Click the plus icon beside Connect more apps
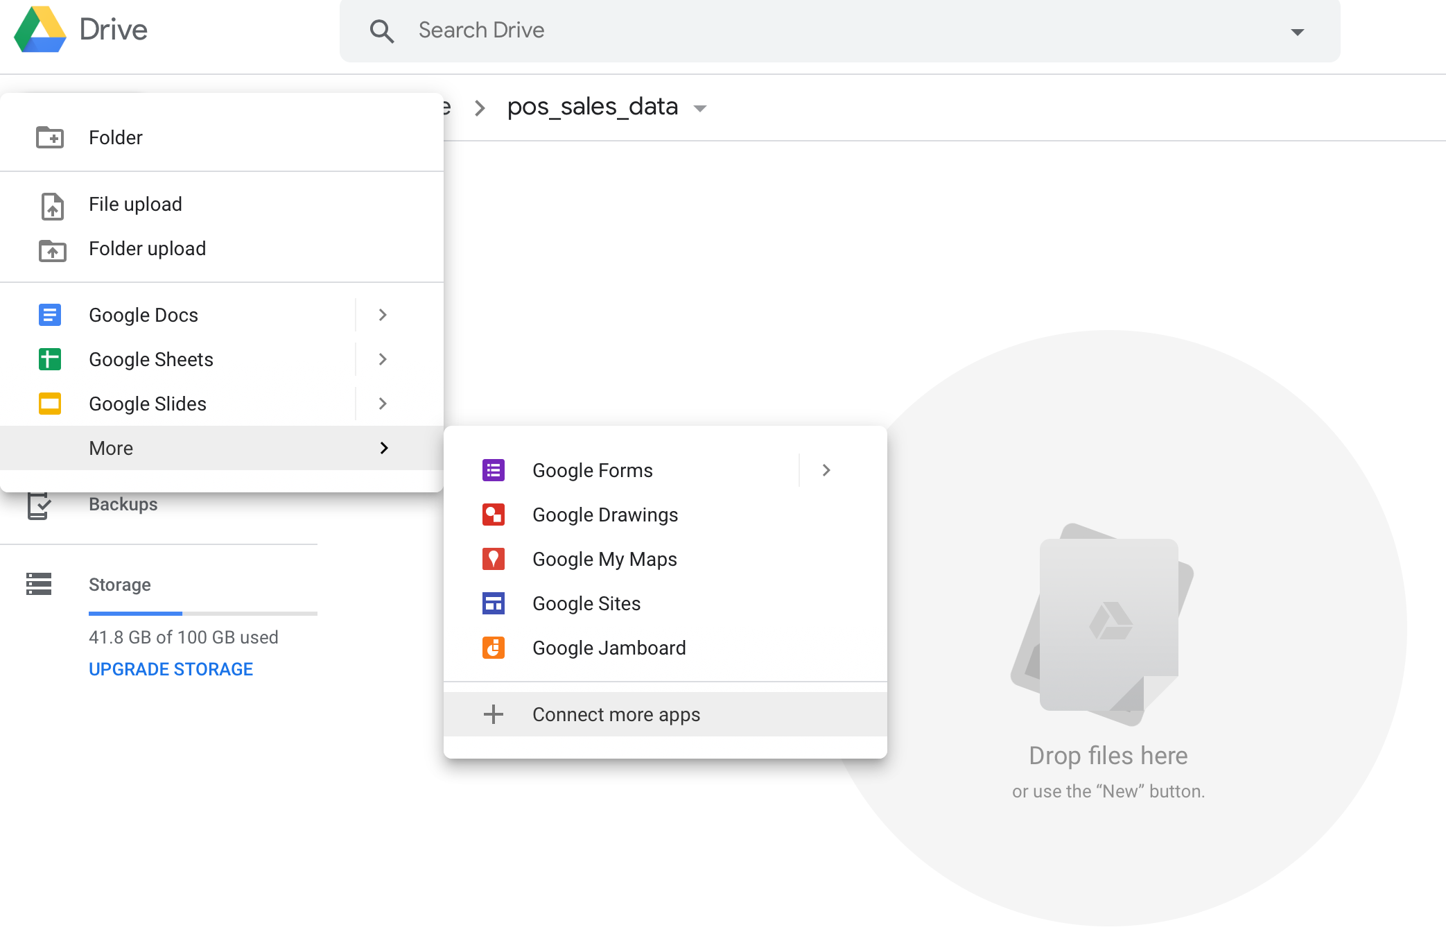 click(494, 714)
